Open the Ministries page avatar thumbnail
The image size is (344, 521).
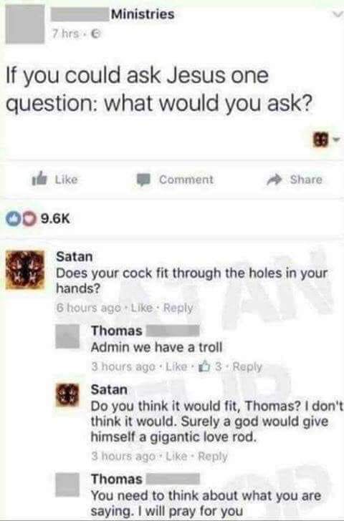click(25, 24)
